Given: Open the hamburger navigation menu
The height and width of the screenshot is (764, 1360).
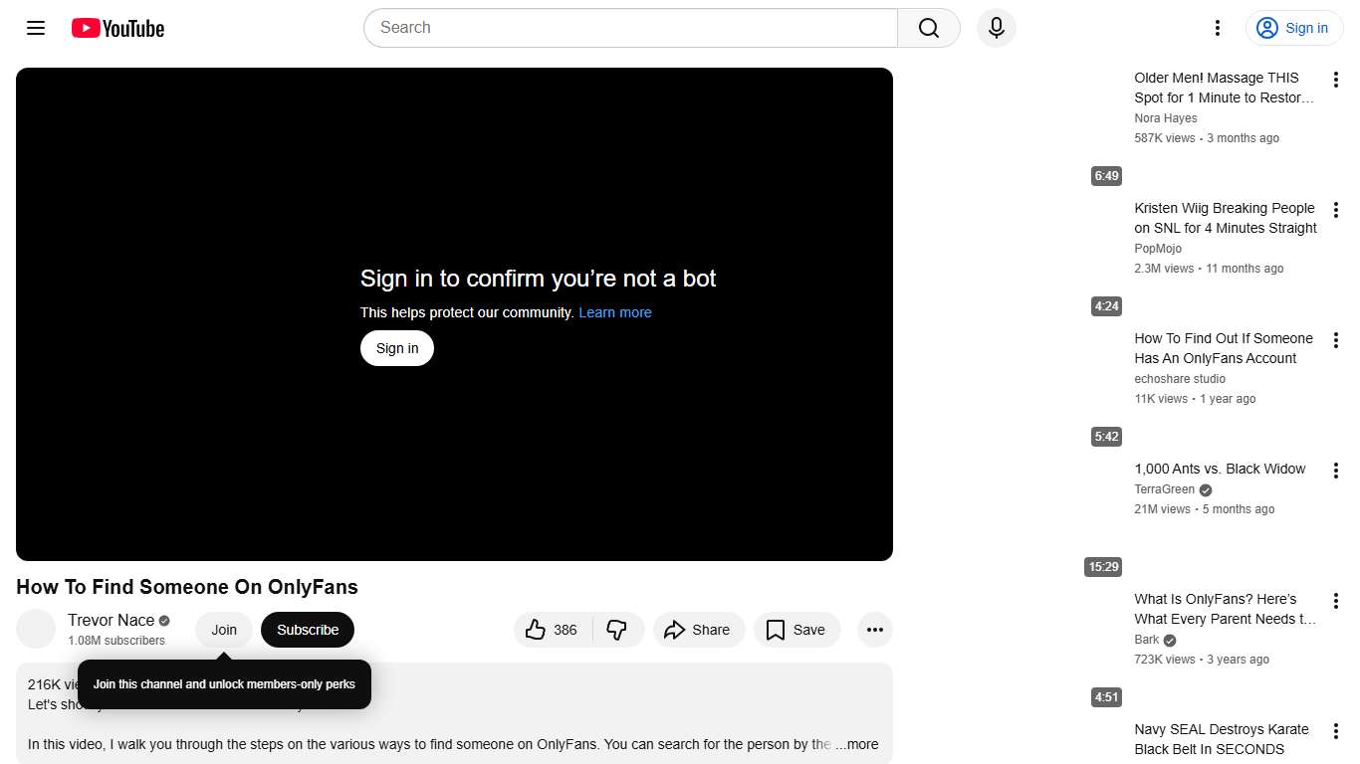Looking at the screenshot, I should coord(35,28).
